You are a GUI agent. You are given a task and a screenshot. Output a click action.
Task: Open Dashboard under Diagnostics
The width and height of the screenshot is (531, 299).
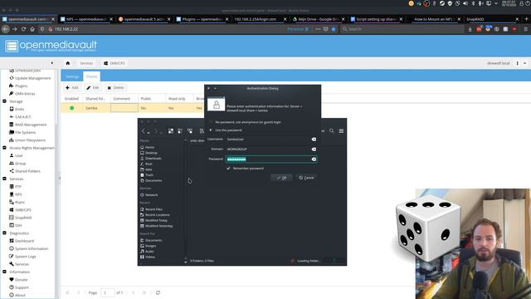(x=24, y=241)
